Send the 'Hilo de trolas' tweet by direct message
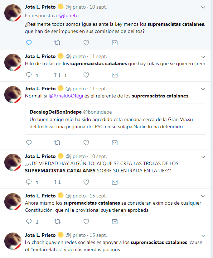The width and height of the screenshot is (213, 258). (x=115, y=75)
